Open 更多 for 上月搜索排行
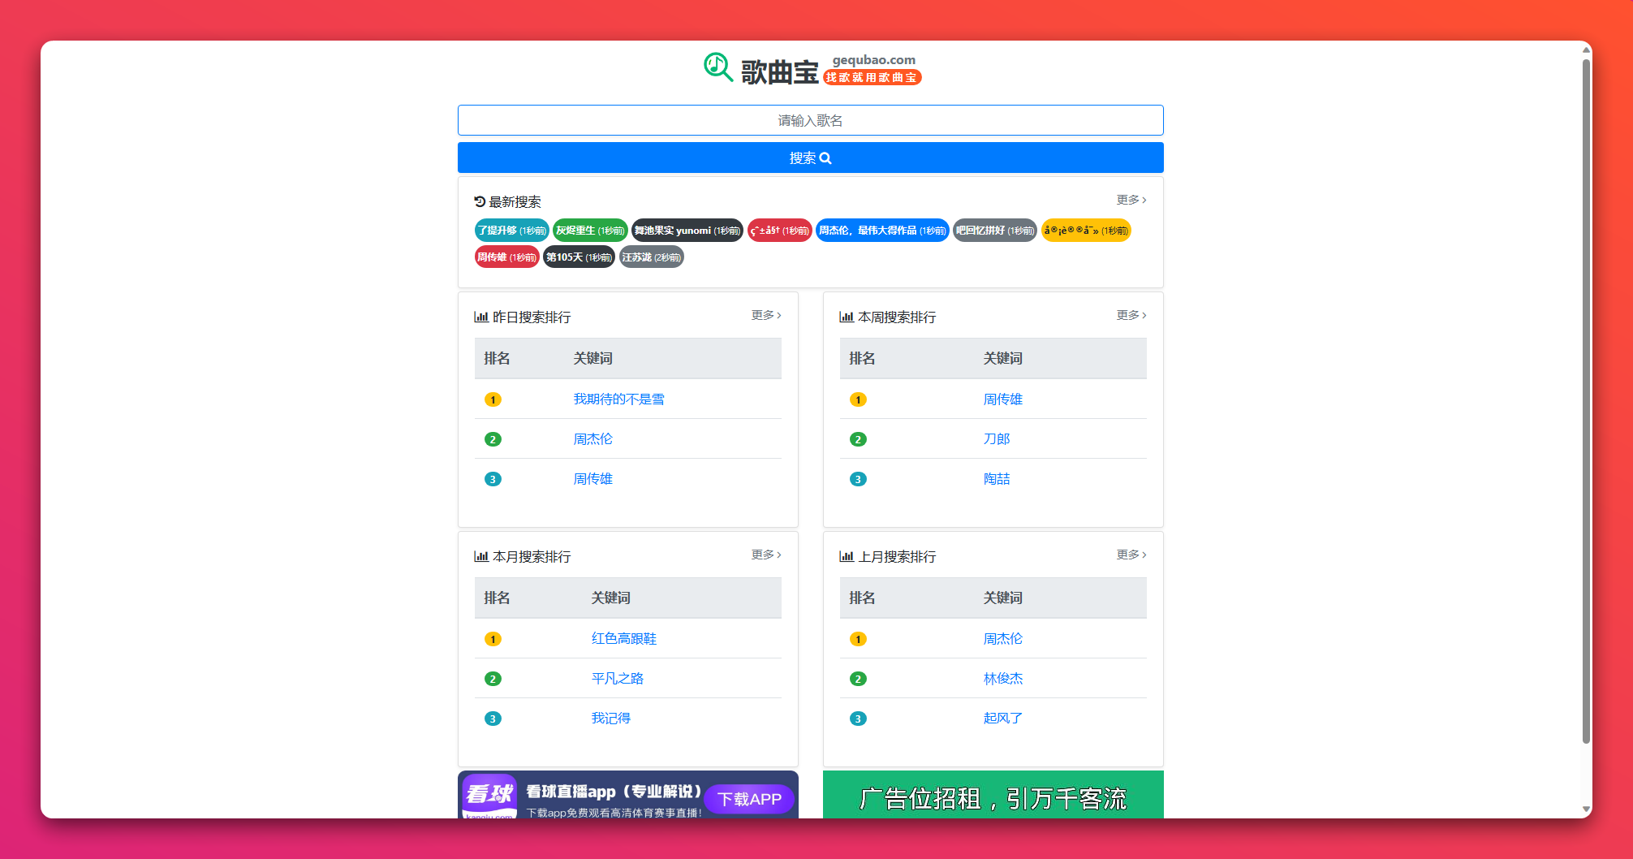 1131,555
